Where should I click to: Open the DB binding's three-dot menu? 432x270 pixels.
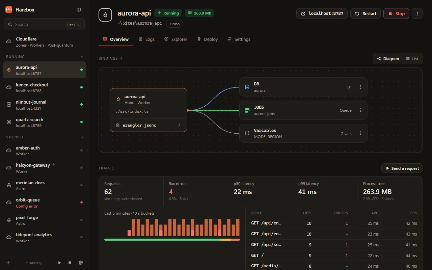click(360, 87)
